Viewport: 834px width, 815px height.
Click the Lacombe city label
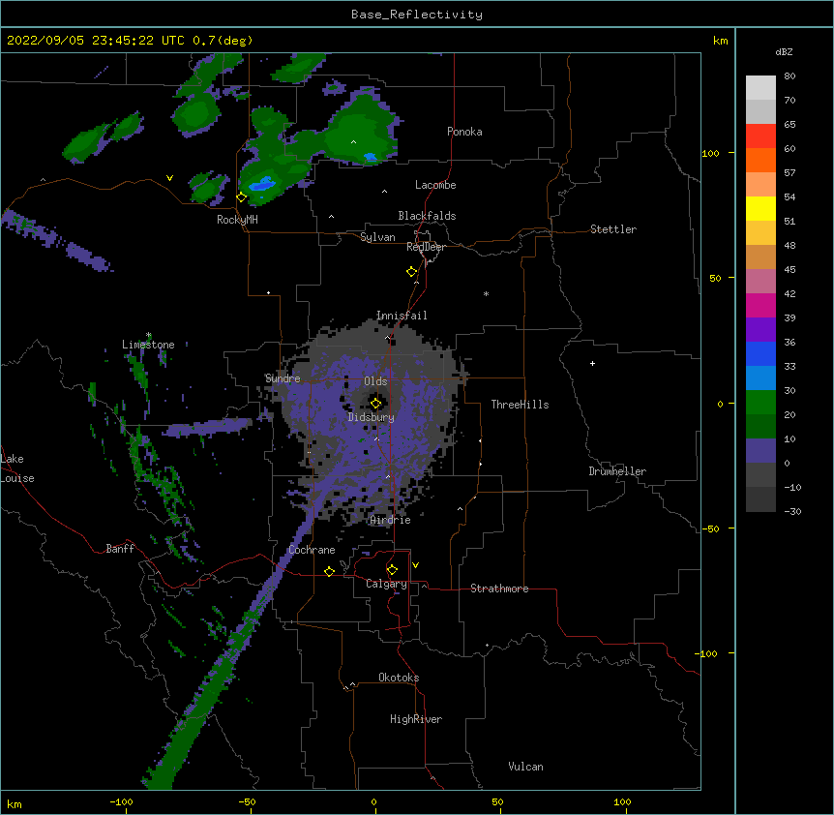tap(435, 185)
